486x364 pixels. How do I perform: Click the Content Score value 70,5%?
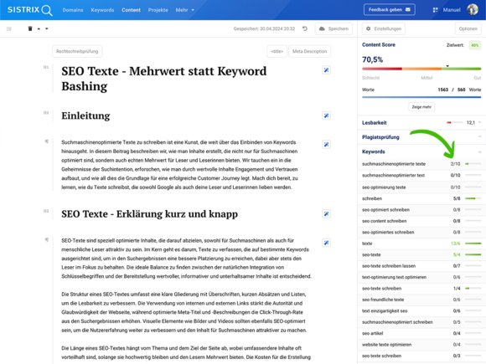[x=372, y=59]
